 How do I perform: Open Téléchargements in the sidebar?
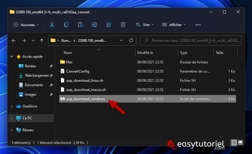click(37, 76)
